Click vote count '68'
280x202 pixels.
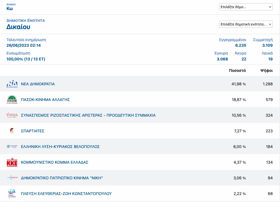270,194
